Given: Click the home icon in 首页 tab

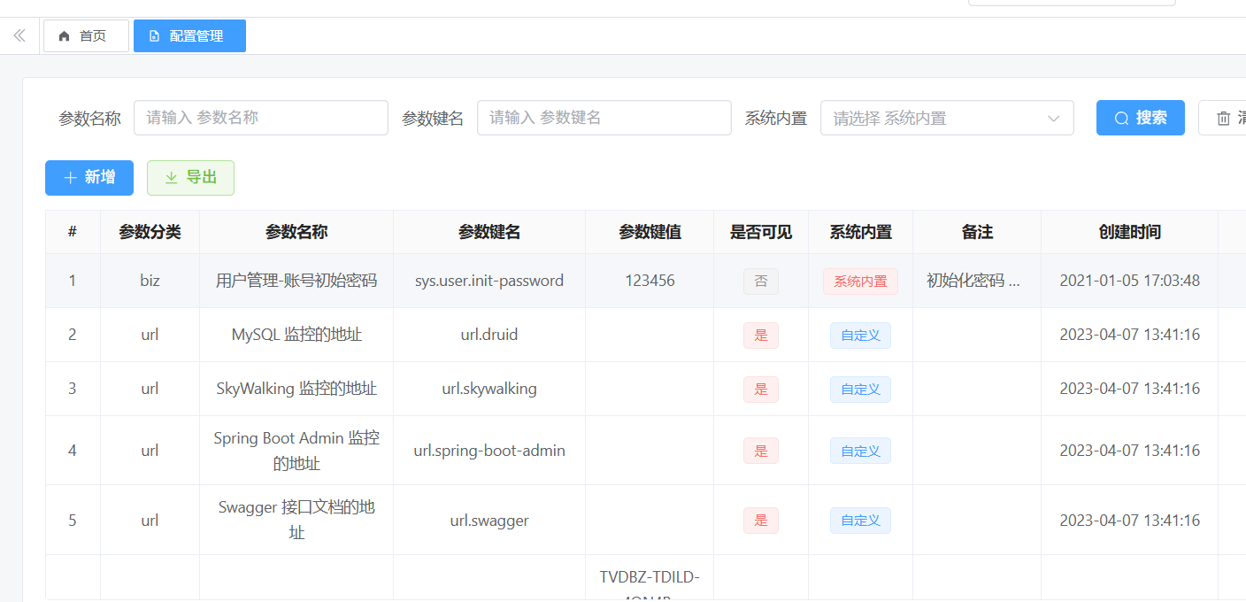Looking at the screenshot, I should coord(64,36).
